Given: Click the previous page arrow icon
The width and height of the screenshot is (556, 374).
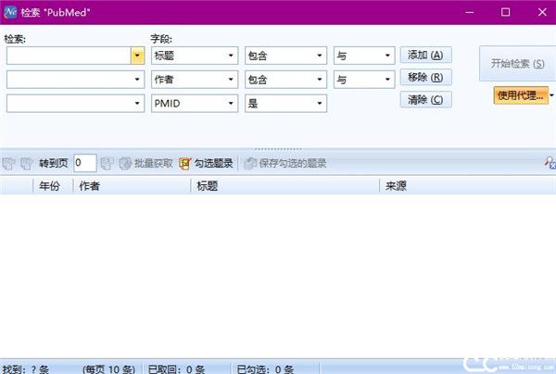Looking at the screenshot, I should (x=9, y=164).
